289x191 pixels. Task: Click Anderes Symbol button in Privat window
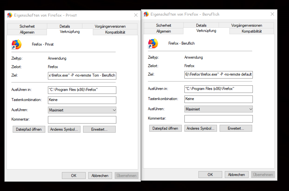pos(64,129)
